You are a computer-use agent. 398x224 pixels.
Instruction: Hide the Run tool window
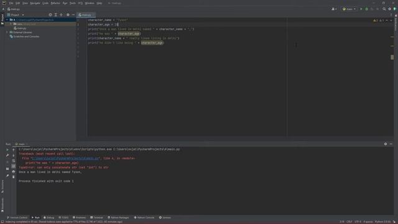(x=391, y=144)
